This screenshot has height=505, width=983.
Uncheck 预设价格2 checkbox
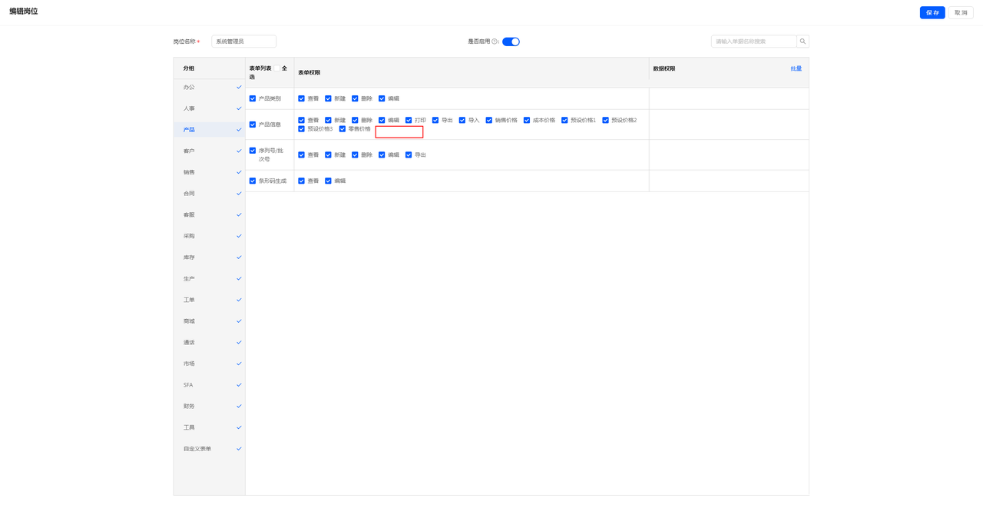605,120
